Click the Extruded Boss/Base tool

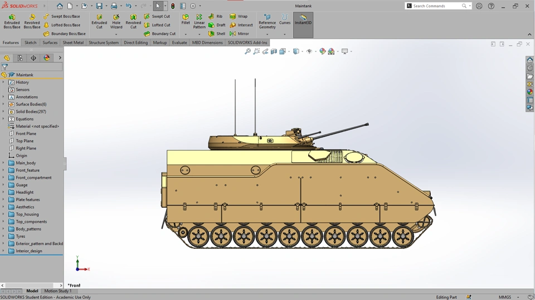pyautogui.click(x=12, y=22)
